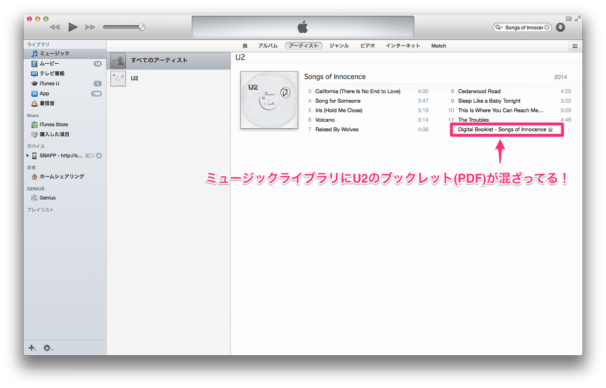Viewport: 606px width, 388px height.
Task: Click the volume slider knob
Action: (142, 27)
